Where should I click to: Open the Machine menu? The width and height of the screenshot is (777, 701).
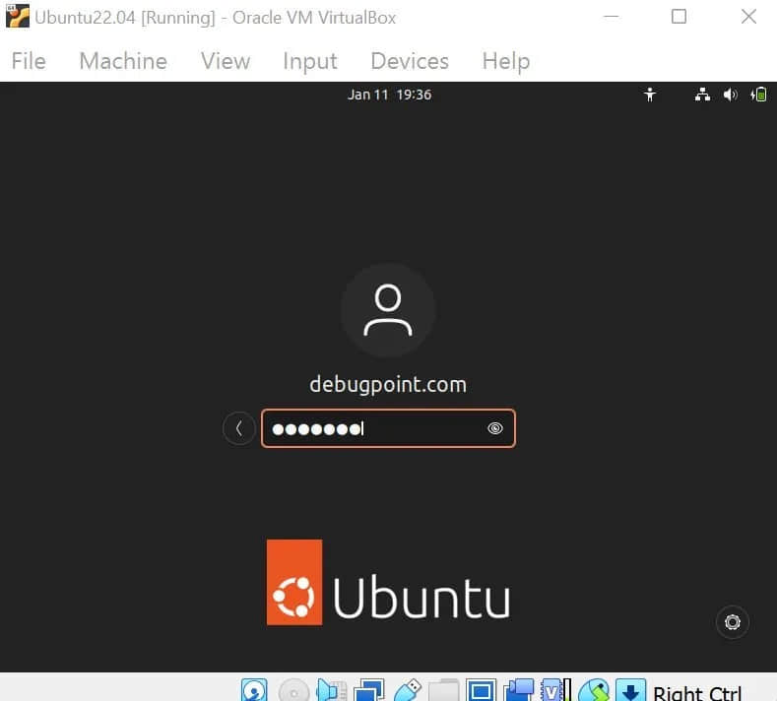(123, 61)
